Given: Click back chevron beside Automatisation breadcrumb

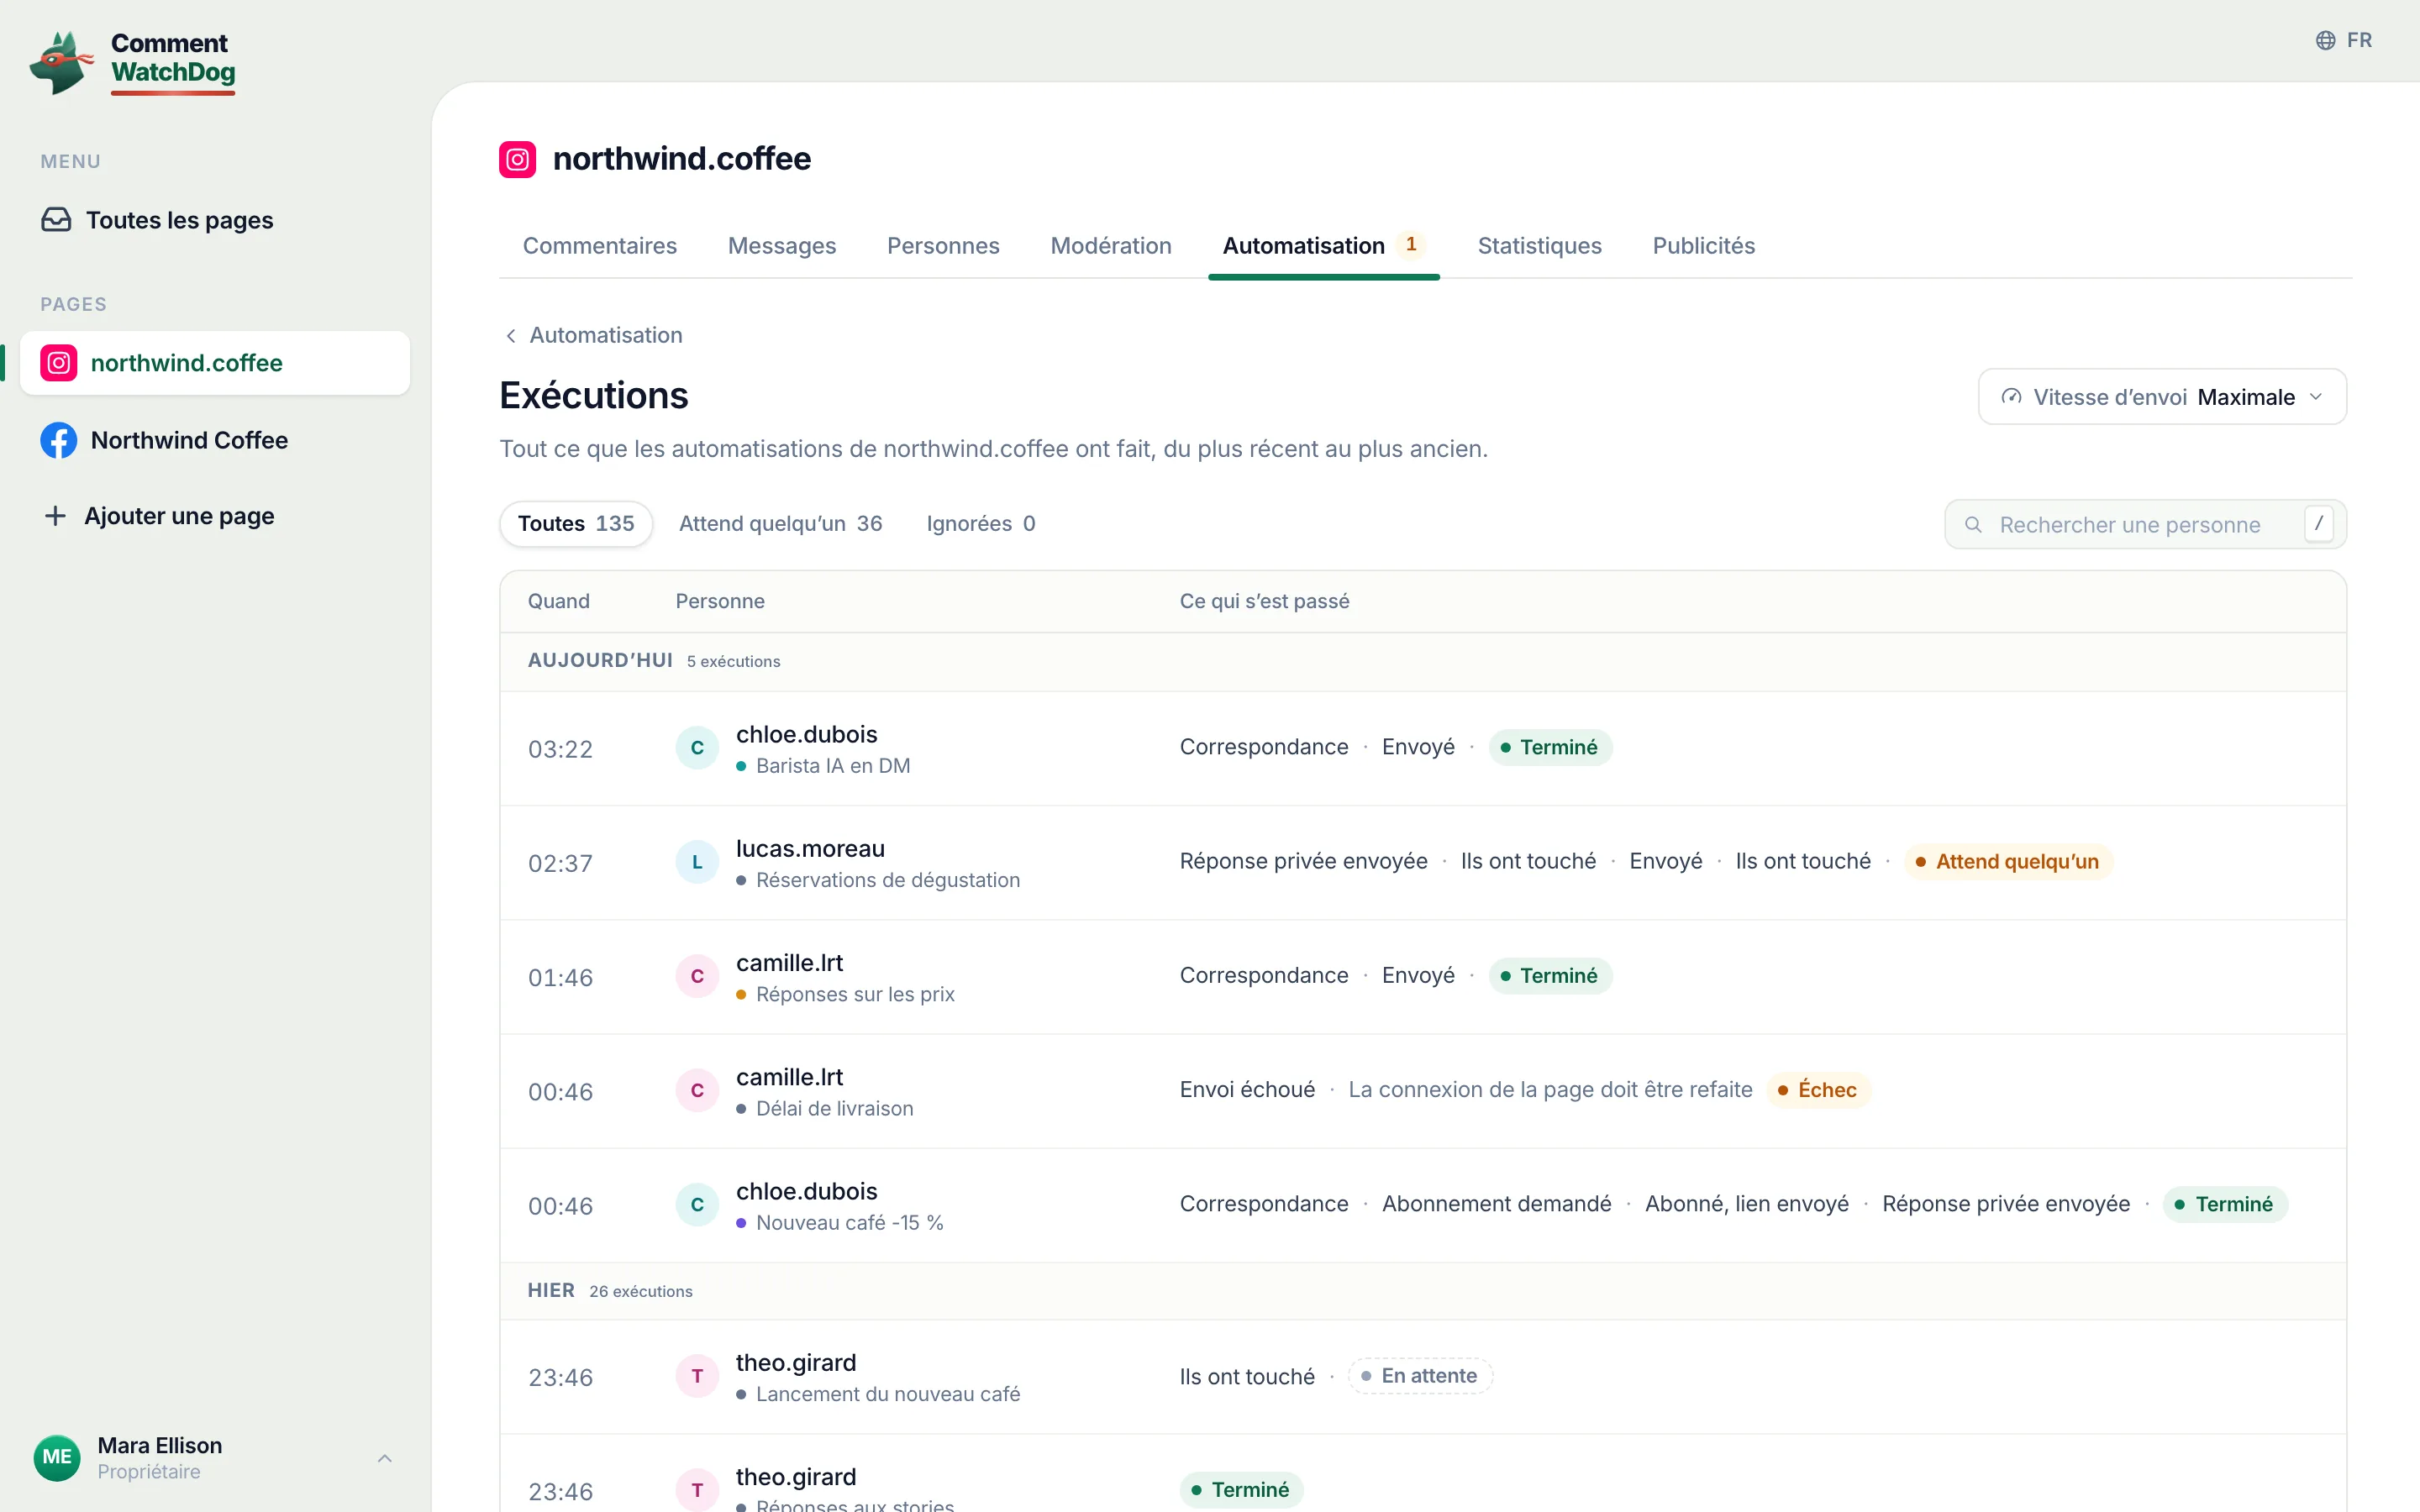Looking at the screenshot, I should tap(511, 336).
